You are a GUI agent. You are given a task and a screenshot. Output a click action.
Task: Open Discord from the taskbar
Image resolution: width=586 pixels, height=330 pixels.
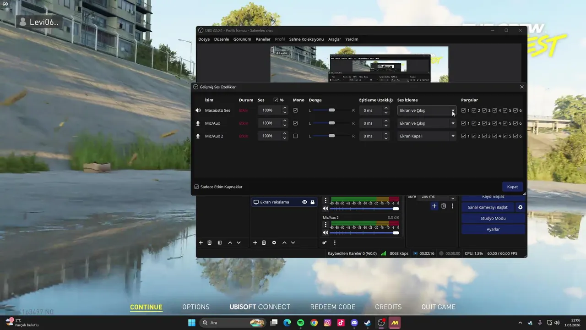(354, 323)
